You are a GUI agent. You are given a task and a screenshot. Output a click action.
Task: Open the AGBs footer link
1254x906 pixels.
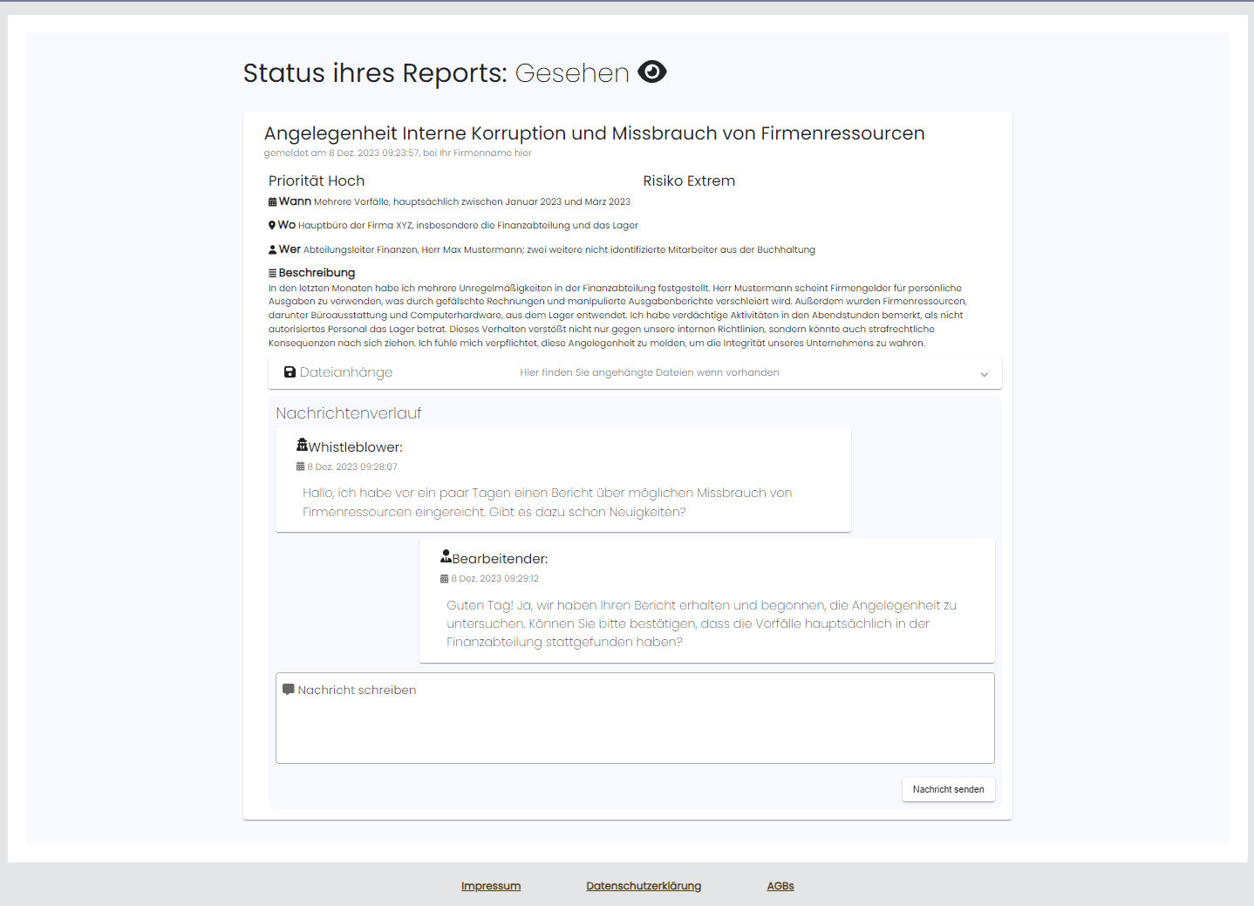pyautogui.click(x=780, y=886)
